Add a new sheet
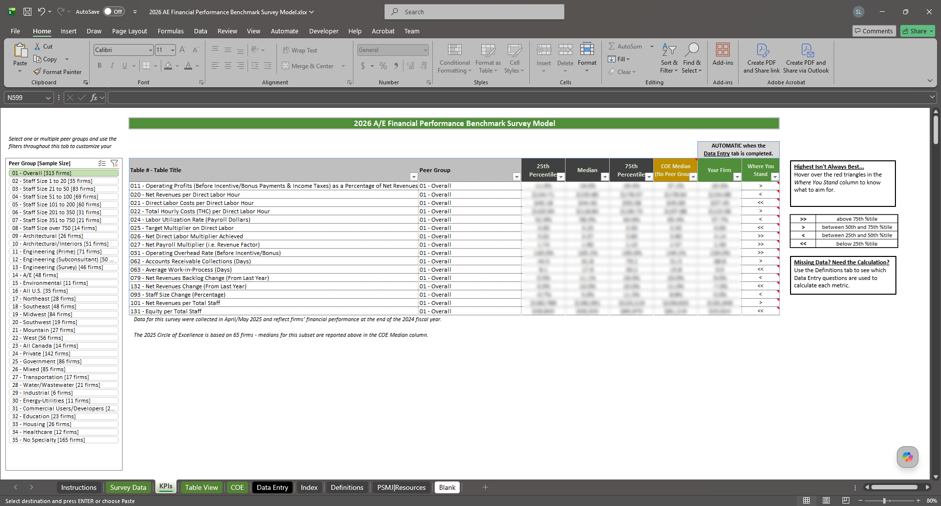The width and height of the screenshot is (941, 506). pos(485,487)
